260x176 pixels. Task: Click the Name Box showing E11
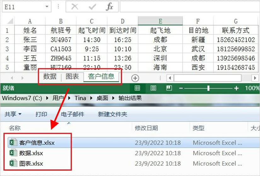[x=26, y=7]
